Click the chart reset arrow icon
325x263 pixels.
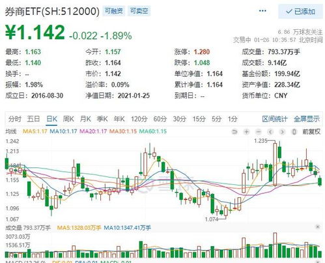point(234,131)
